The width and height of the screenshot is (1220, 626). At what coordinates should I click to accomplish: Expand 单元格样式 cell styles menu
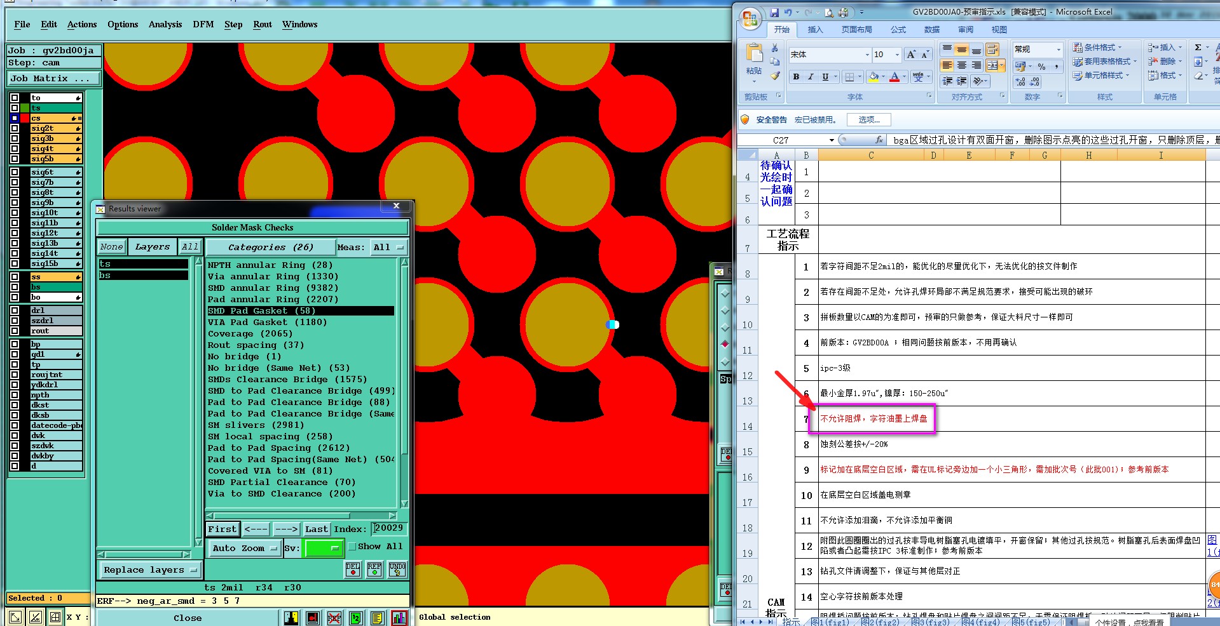pyautogui.click(x=1101, y=76)
